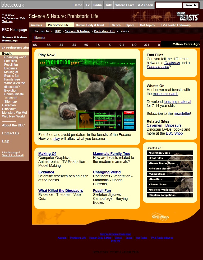203x260 pixels.
Task: Download teaching material link
Action: [177, 102]
